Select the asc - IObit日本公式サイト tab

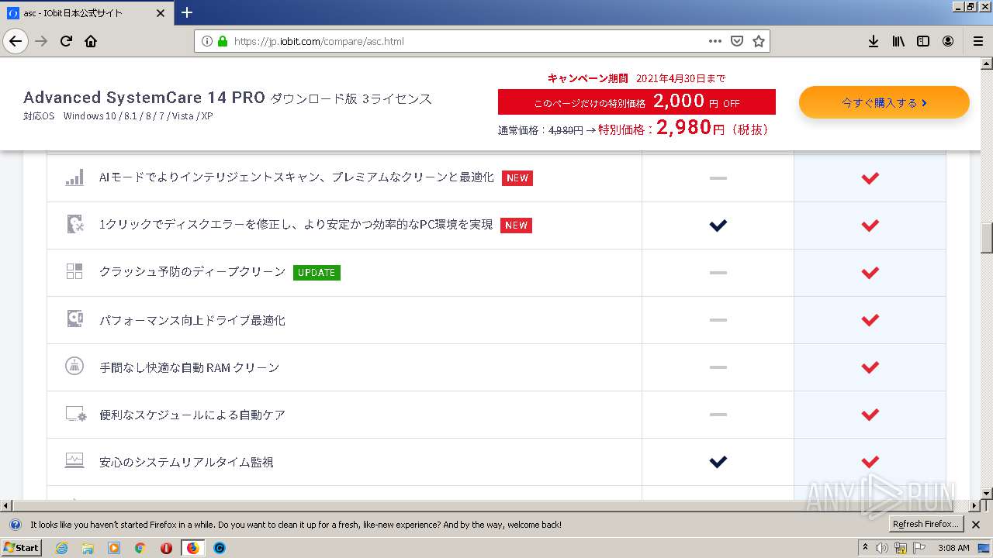tap(86, 13)
